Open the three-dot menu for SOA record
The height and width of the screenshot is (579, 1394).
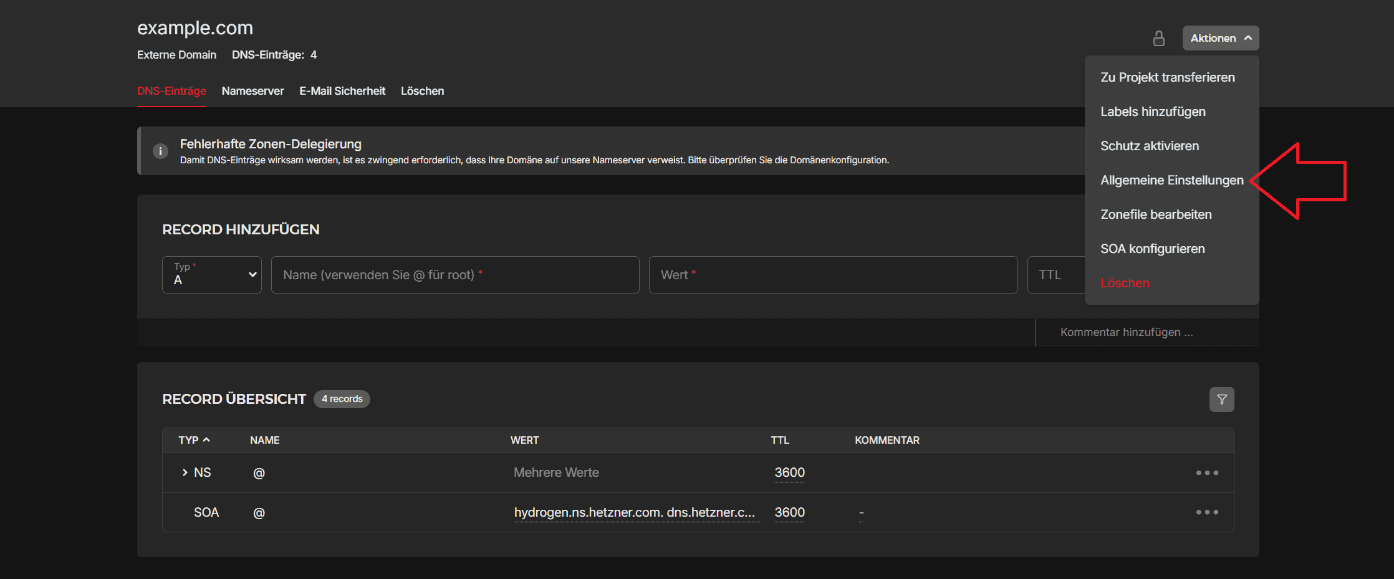1206,512
